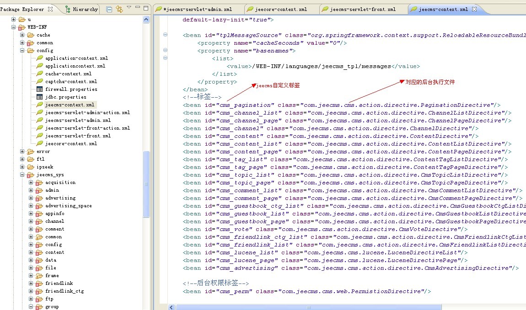This screenshot has height=310, width=526.
Task: Select application-context.xml file icon
Action: coord(40,58)
